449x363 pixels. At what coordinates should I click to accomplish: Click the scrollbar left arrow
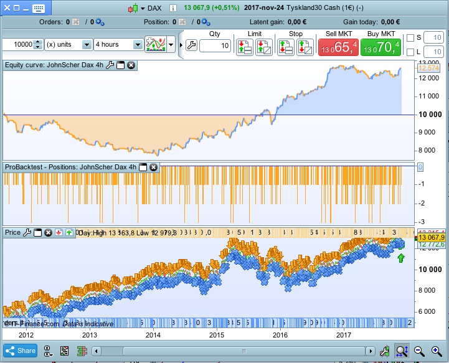click(x=97, y=351)
